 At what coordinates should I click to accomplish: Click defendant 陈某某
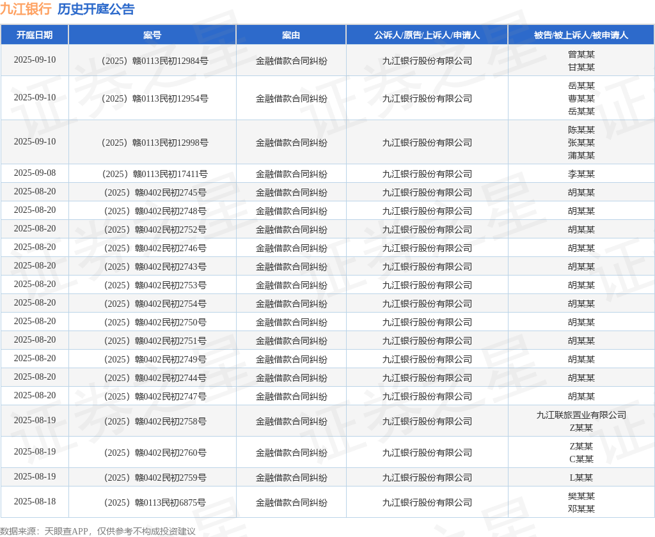(581, 130)
